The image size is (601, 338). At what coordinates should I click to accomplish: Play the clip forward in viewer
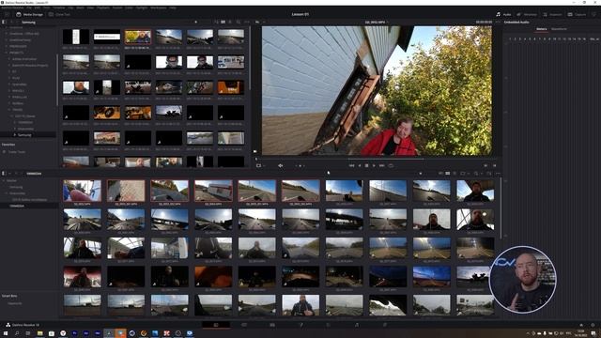click(374, 165)
